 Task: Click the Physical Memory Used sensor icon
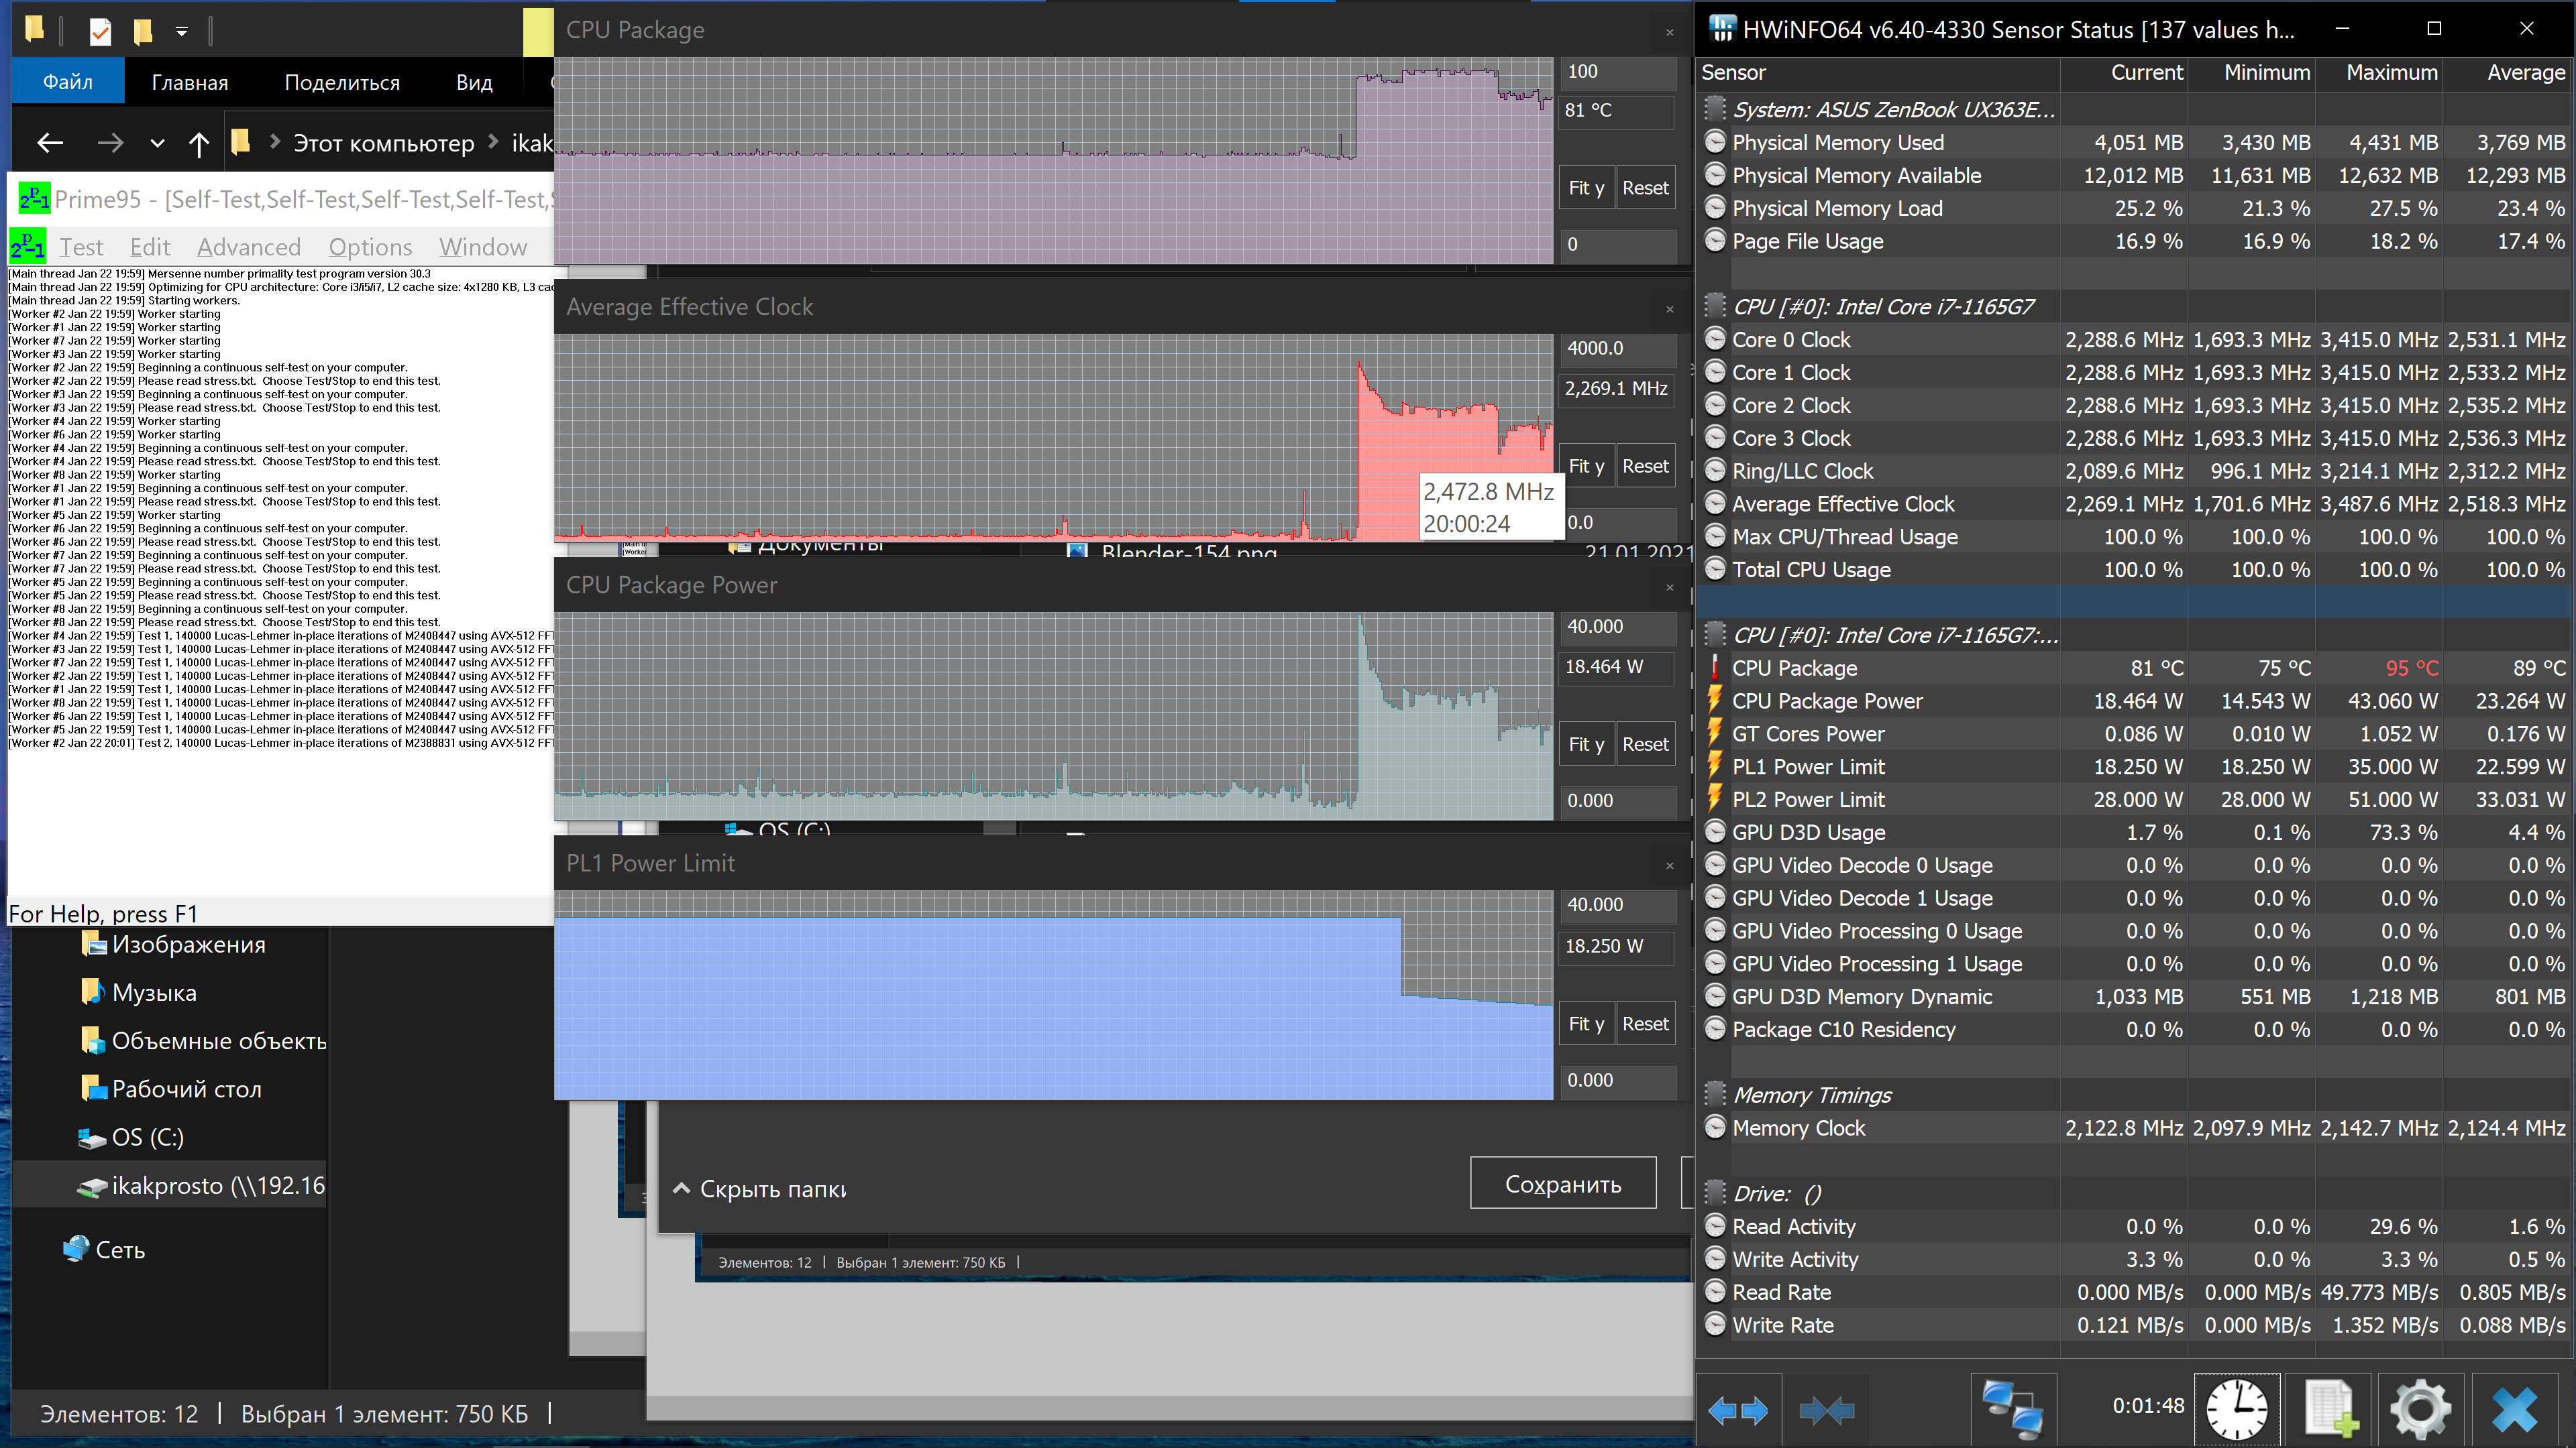click(1715, 142)
